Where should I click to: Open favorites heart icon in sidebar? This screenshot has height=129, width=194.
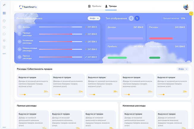click(x=4, y=27)
